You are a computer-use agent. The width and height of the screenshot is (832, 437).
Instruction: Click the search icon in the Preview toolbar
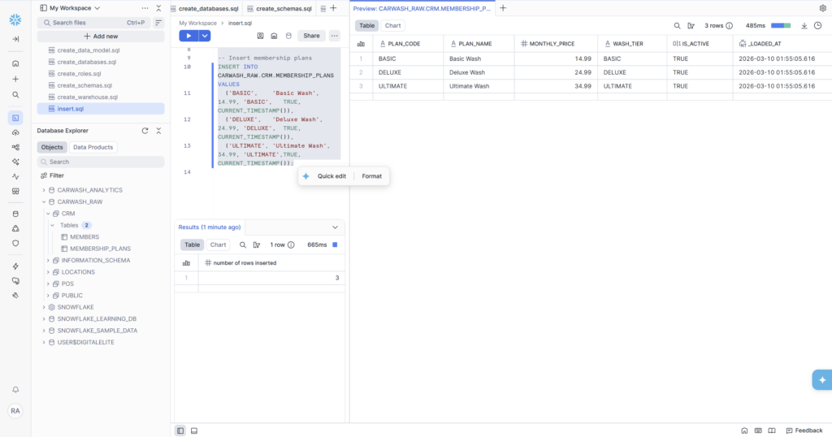click(675, 26)
